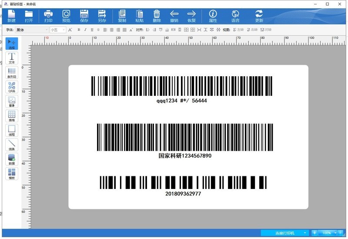The image size is (348, 239).
Task: Rotate left with 左转
Action: coord(238,30)
